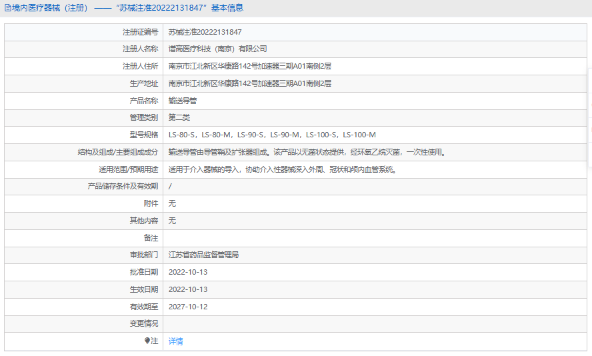
Task: Select approving authority 江苏省药品监督管理局
Action: click(x=203, y=255)
